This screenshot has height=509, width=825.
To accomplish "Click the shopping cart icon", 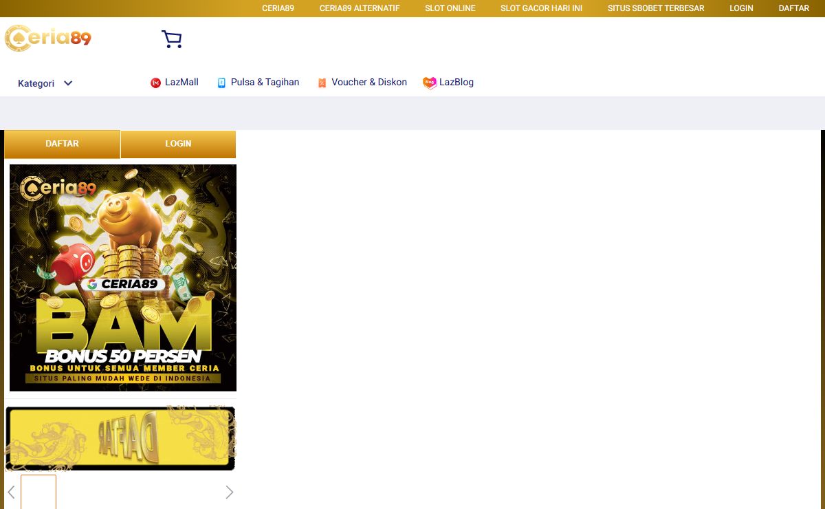I will (x=172, y=39).
